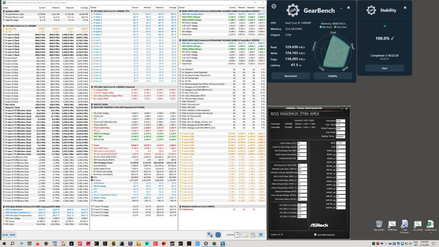Open HWiNFO remote network sensor icon

(x=210, y=235)
